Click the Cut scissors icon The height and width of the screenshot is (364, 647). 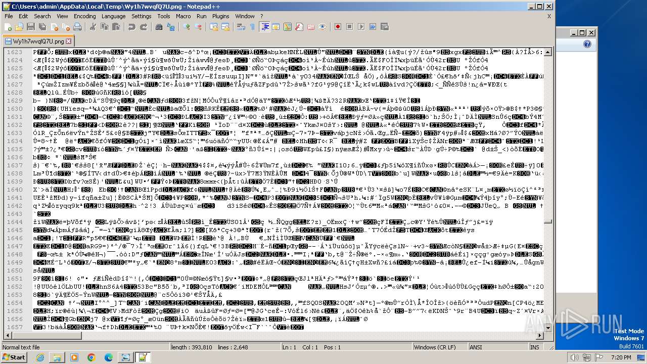coord(93,27)
